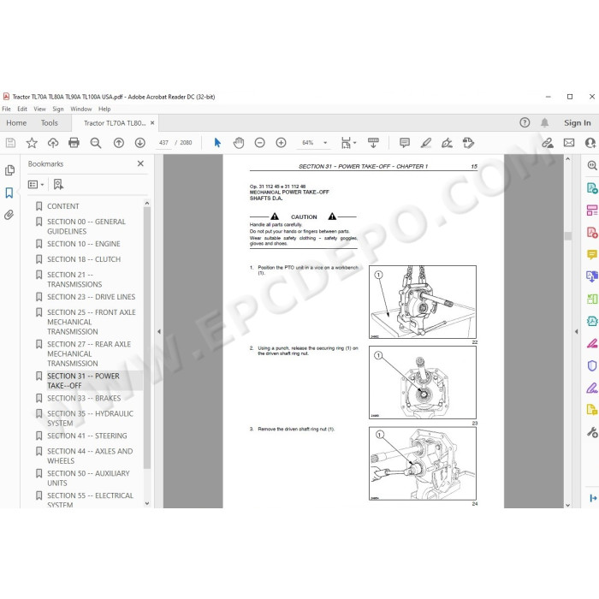Show page thumbnails panel

click(x=10, y=170)
